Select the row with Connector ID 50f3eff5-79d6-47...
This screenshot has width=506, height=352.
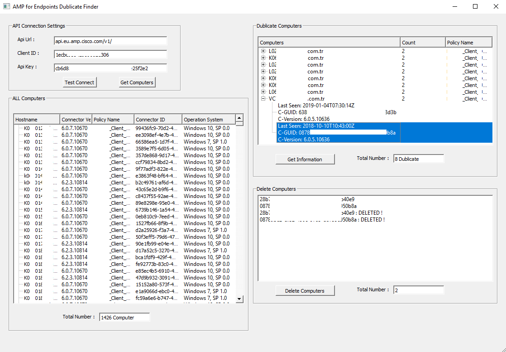pos(124,237)
